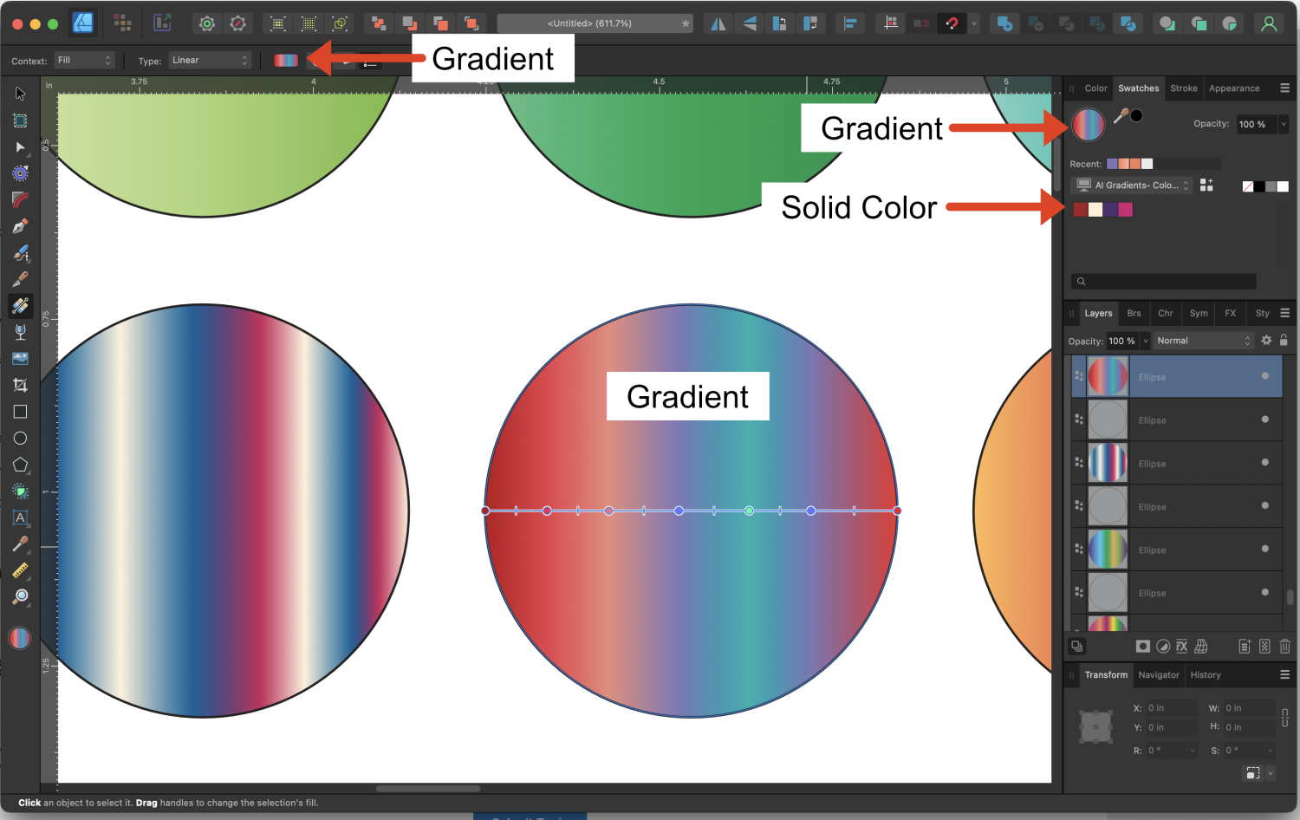
Task: Toggle the lock in the Layers panel
Action: pyautogui.click(x=1284, y=340)
